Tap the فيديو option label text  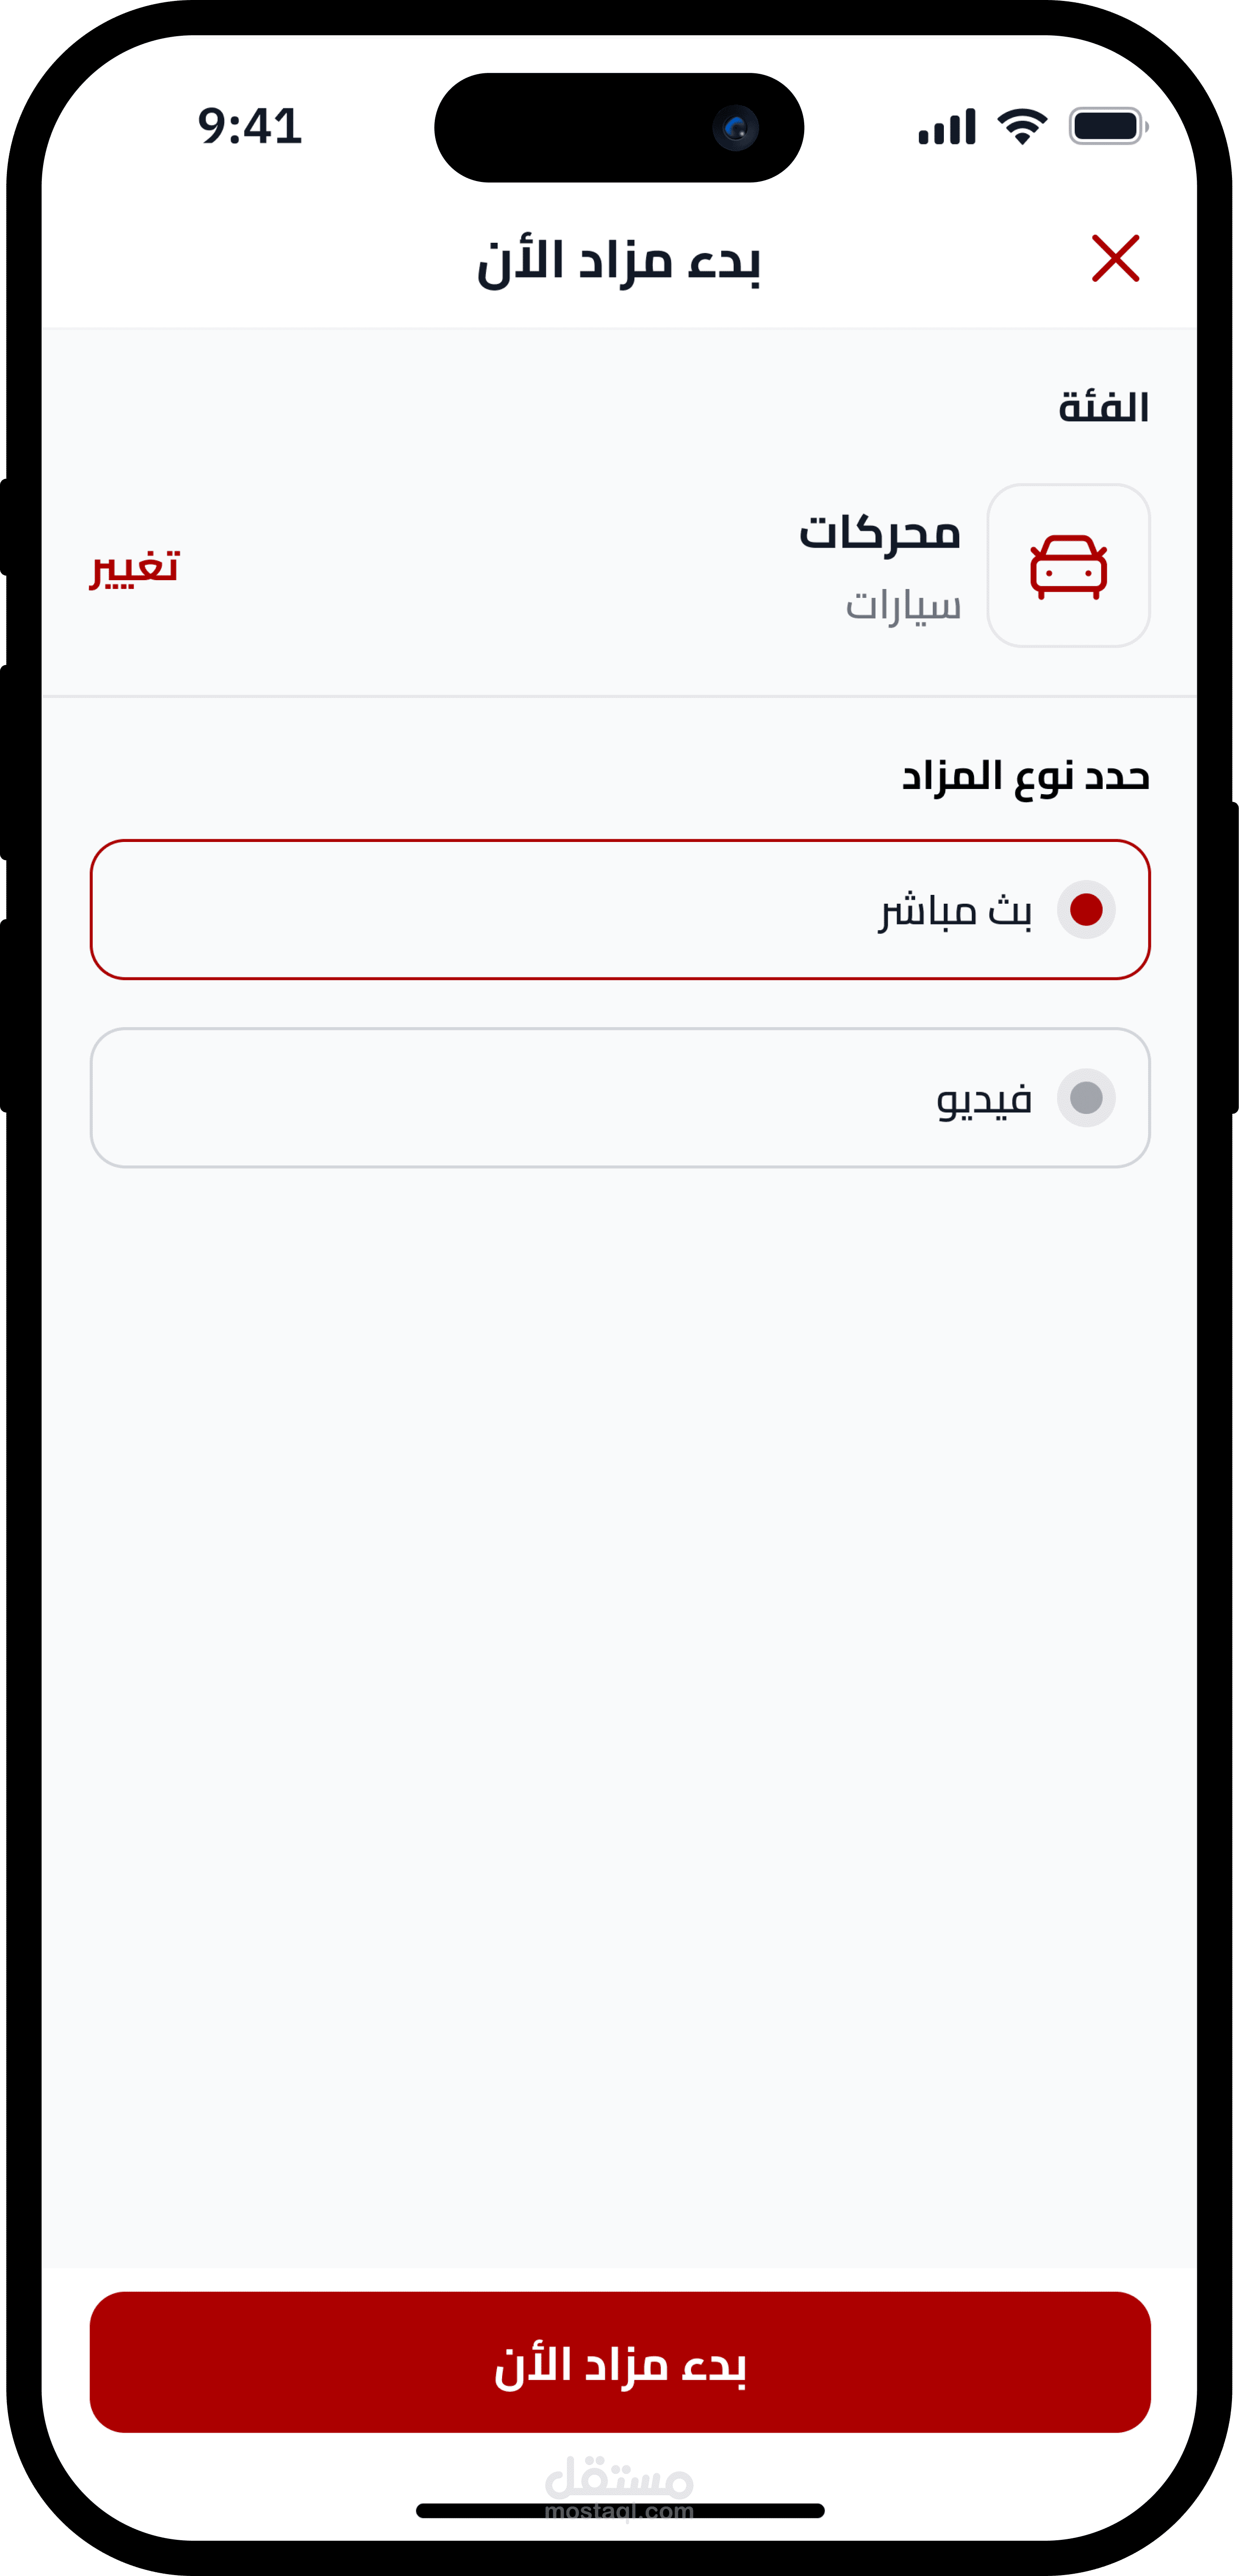point(984,1099)
